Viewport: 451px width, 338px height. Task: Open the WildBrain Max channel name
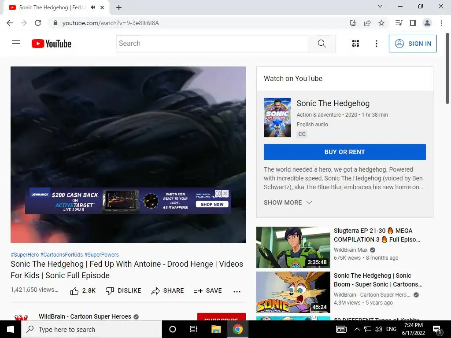pos(351,250)
